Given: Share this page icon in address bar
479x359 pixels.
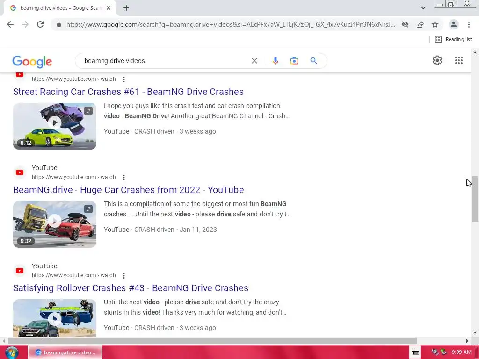Looking at the screenshot, I should point(420,24).
